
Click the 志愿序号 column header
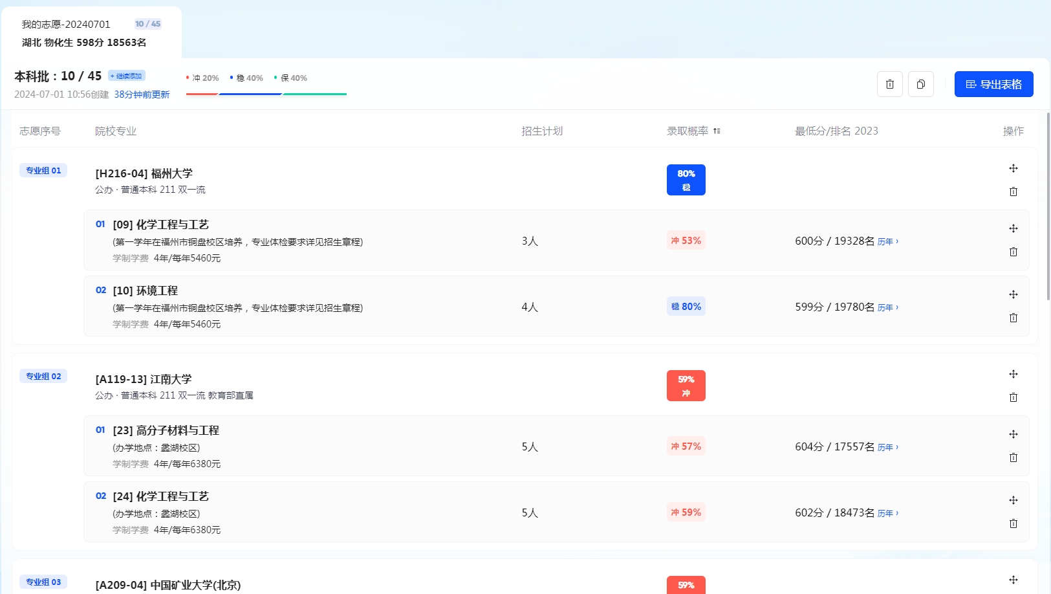point(40,131)
